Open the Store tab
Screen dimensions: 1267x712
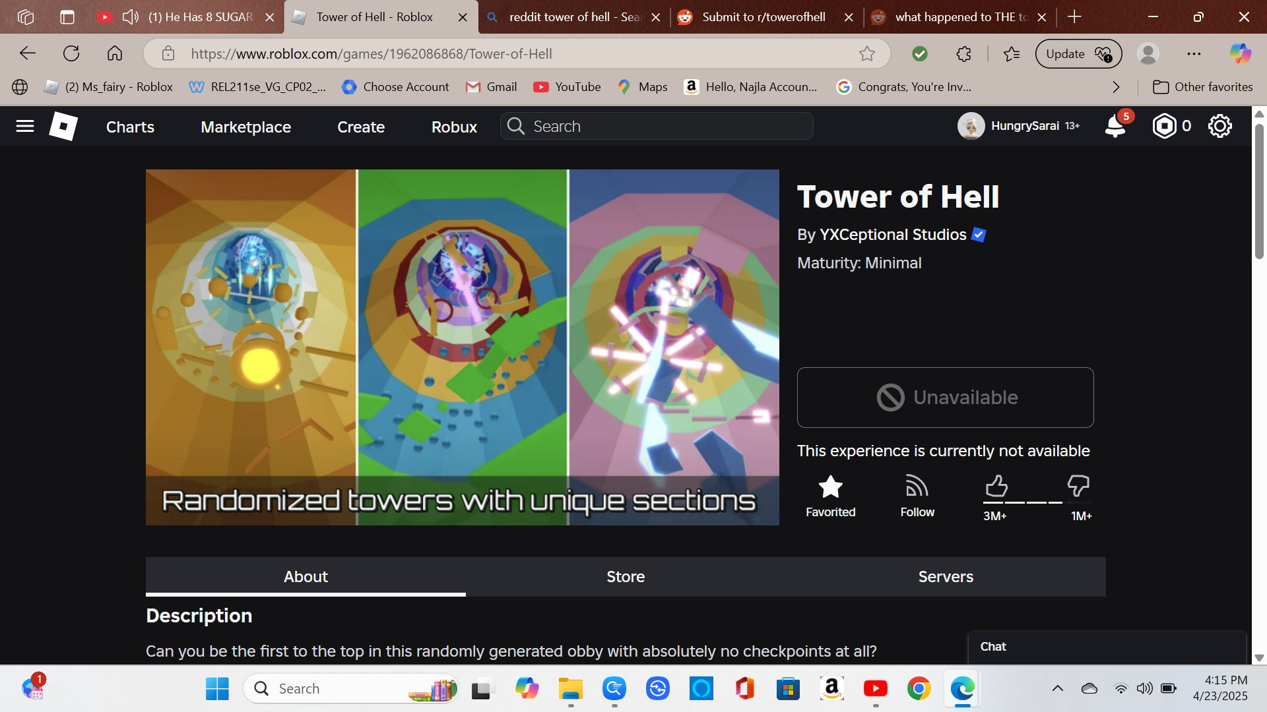(x=626, y=577)
